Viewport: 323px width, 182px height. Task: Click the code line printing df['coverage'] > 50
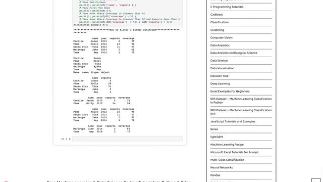(107, 16)
